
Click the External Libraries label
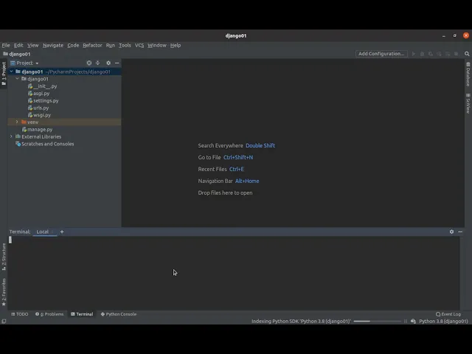click(x=41, y=136)
